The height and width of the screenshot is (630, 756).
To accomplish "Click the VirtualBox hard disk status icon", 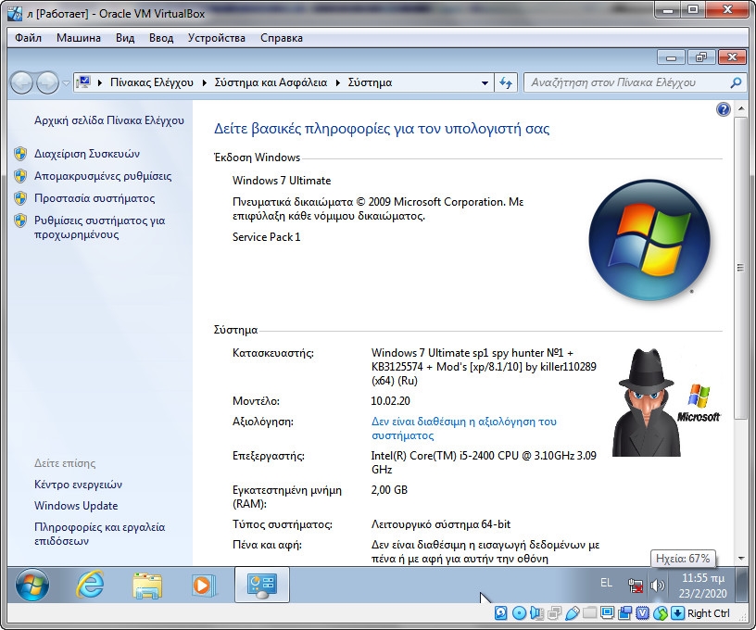I will click(x=501, y=613).
